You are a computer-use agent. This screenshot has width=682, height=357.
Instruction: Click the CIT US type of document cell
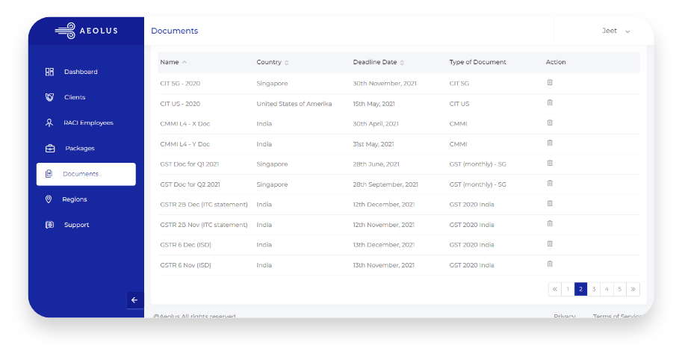(459, 104)
